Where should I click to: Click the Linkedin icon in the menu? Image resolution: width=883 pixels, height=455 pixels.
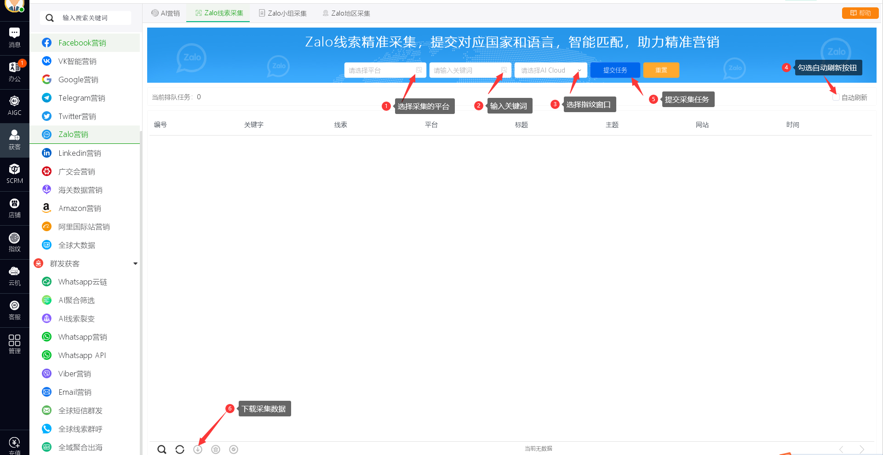46,153
